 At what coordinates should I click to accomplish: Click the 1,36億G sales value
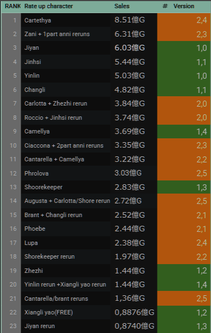pos(130,298)
